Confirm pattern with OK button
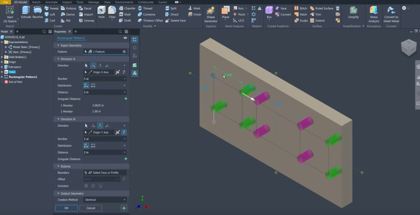The height and width of the screenshot is (215, 420). 66,208
